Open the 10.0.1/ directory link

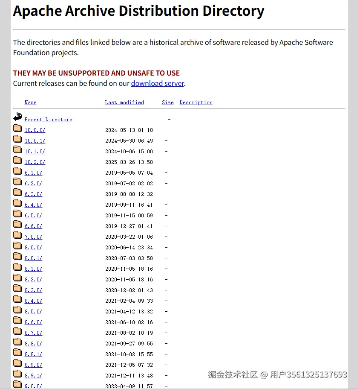point(35,140)
